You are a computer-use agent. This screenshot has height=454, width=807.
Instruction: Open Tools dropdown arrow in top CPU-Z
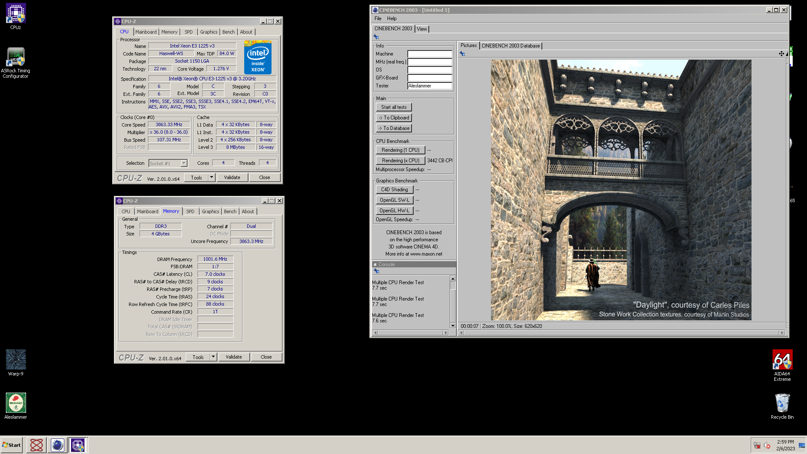point(212,177)
